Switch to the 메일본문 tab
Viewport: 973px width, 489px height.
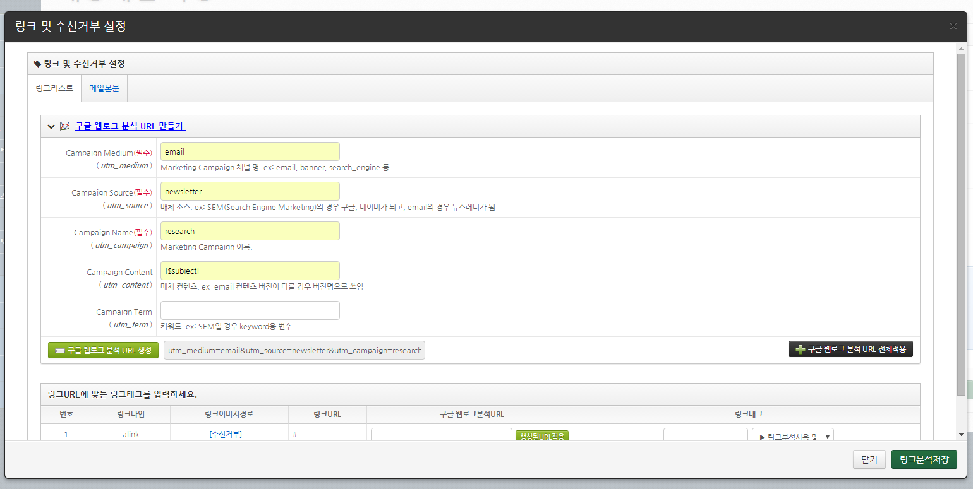pyautogui.click(x=104, y=88)
